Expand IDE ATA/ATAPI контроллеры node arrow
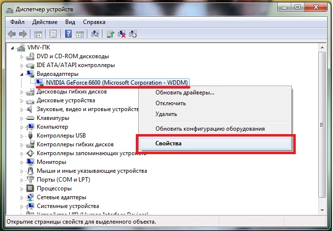Viewport: 333px width, 231px height. pyautogui.click(x=22, y=66)
